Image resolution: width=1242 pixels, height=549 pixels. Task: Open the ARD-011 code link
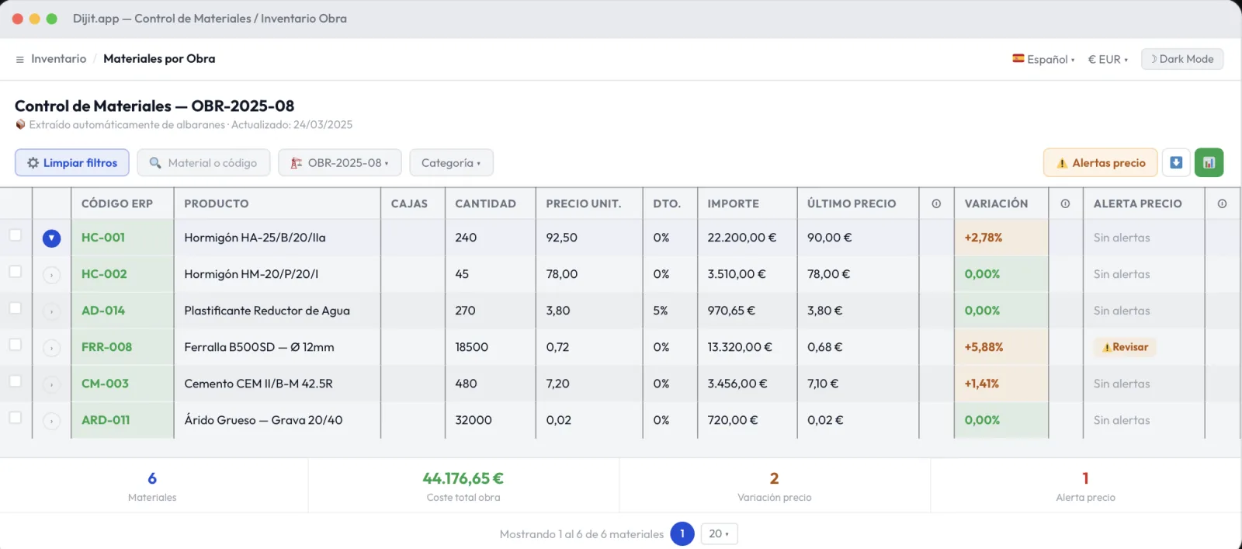click(106, 420)
